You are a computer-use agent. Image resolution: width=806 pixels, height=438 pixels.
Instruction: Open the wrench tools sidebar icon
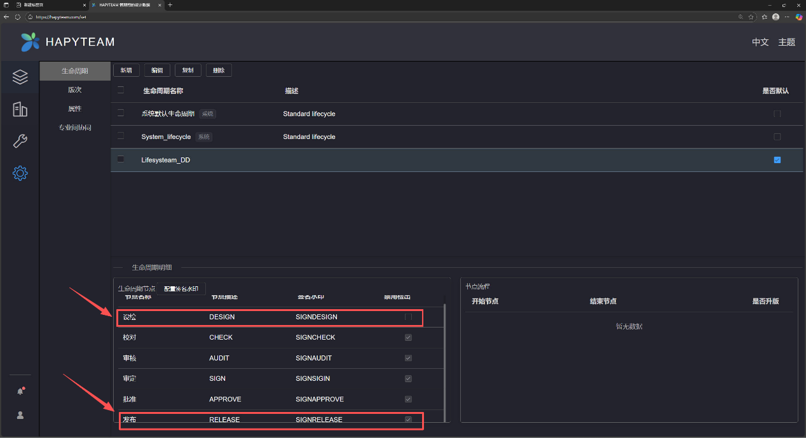(x=20, y=141)
